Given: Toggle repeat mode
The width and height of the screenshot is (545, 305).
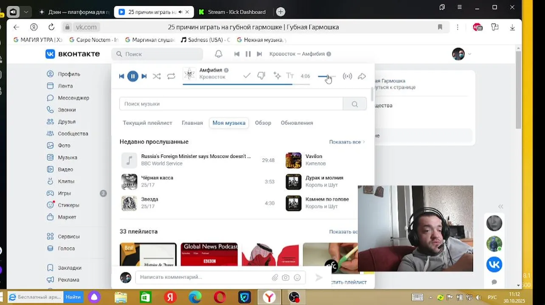Looking at the screenshot, I should click(x=171, y=76).
